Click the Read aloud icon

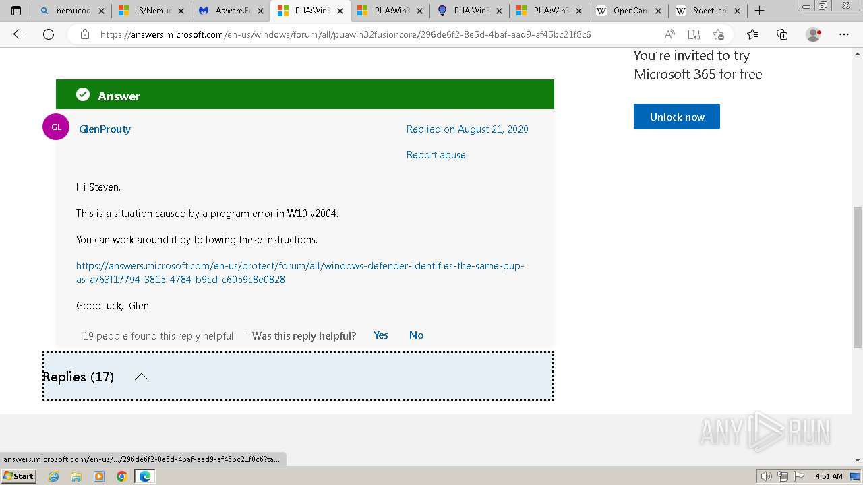tap(669, 34)
